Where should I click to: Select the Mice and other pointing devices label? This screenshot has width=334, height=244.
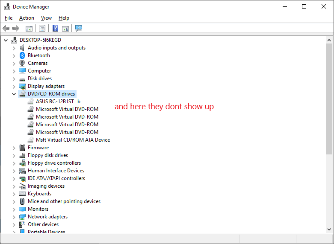coord(64,201)
